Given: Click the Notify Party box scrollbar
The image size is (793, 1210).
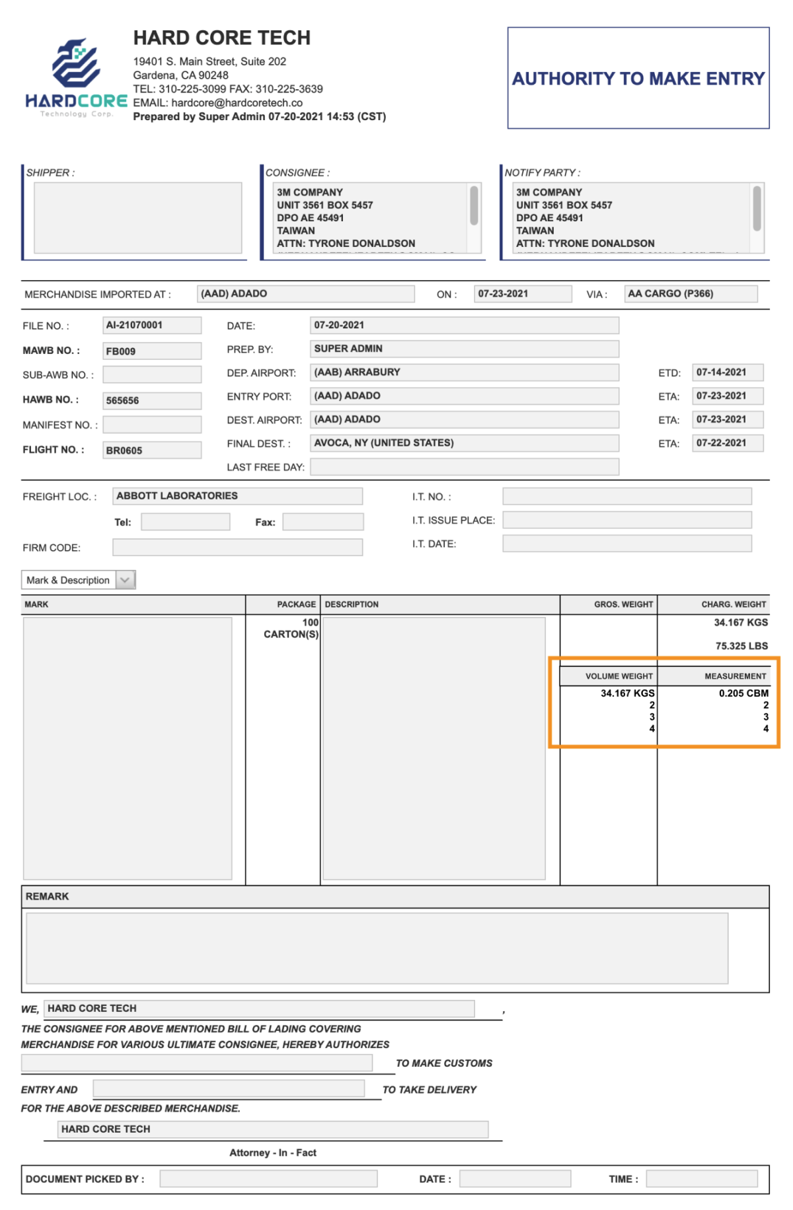Looking at the screenshot, I should [757, 209].
